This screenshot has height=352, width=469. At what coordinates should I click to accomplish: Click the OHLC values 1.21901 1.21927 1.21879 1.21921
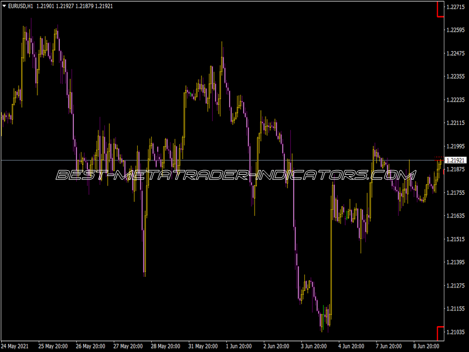pyautogui.click(x=74, y=6)
